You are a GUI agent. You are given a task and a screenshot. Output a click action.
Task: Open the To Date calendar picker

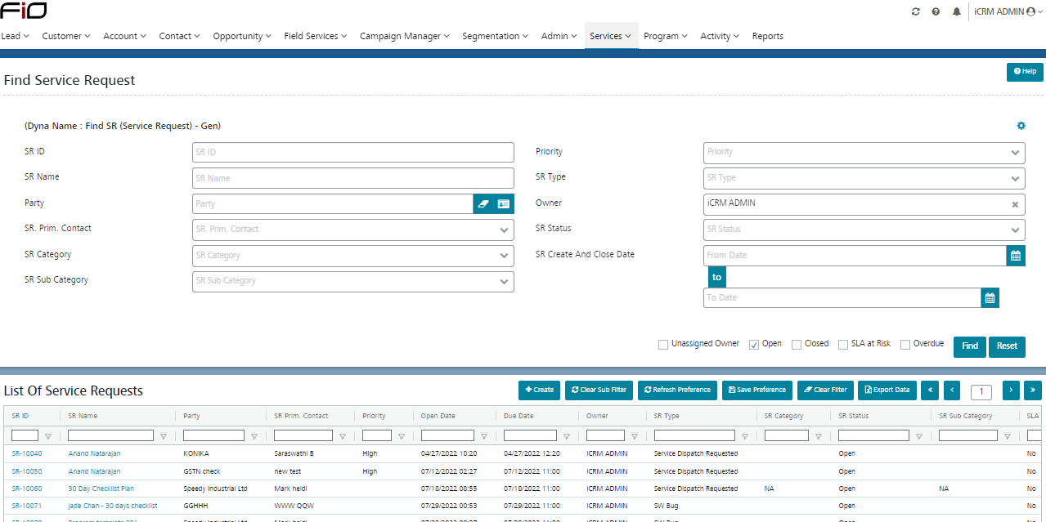[990, 298]
